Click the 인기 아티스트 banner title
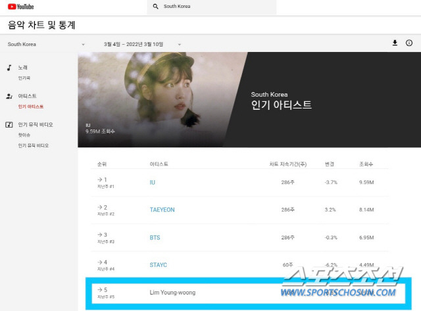421x311 pixels. pos(281,105)
